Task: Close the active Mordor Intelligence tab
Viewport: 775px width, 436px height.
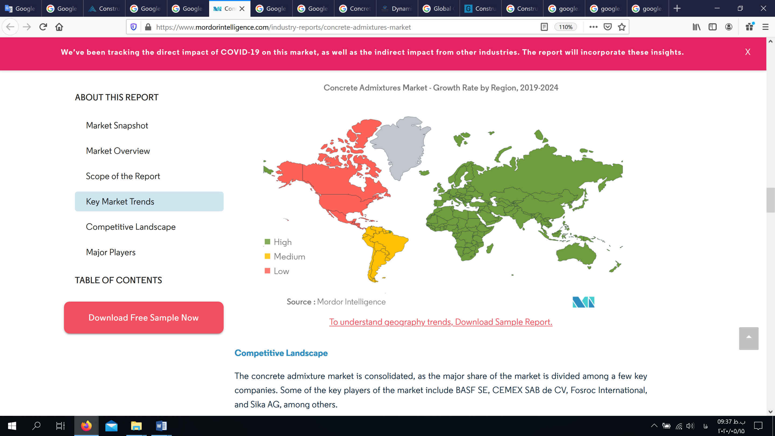Action: tap(242, 9)
